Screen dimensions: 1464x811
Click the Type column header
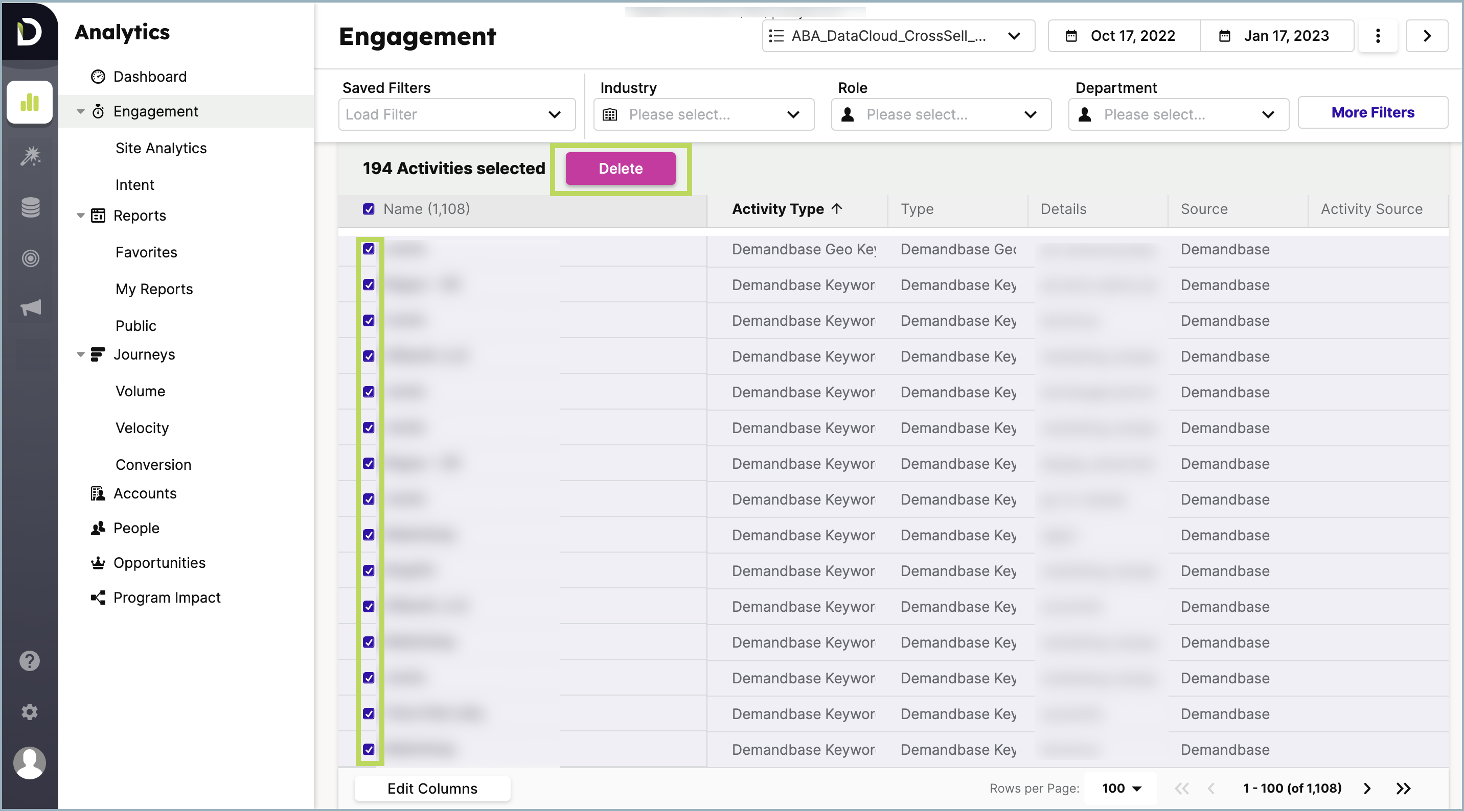coord(917,209)
